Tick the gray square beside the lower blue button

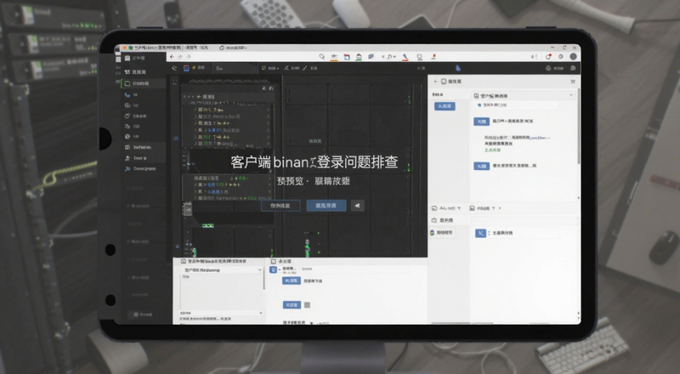tap(307, 305)
